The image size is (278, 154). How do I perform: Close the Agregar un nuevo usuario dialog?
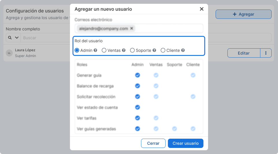point(202,9)
